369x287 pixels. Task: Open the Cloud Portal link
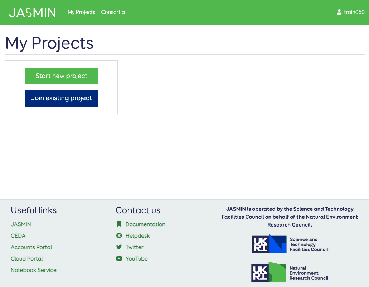pos(26,259)
